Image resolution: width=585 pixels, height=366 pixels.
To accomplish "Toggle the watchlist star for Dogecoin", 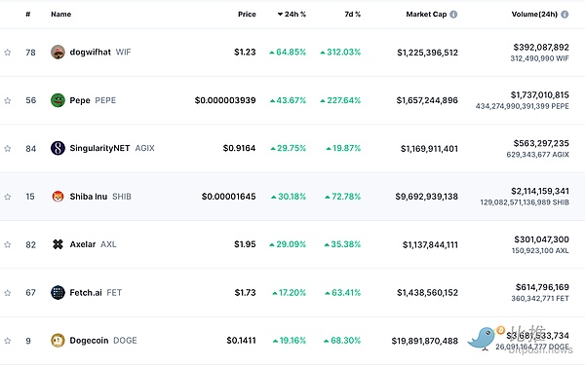I will (8, 341).
